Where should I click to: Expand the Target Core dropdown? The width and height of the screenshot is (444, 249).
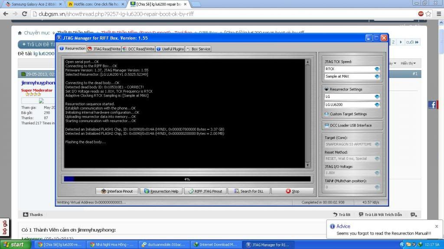[377, 144]
